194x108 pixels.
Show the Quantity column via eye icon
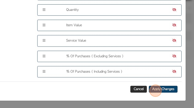coord(174,10)
